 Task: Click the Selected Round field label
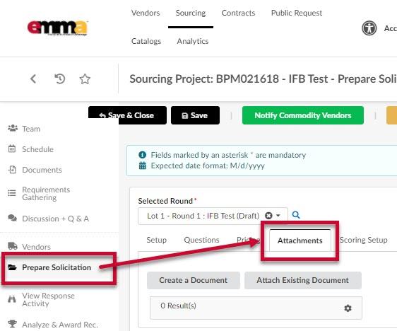pyautogui.click(x=165, y=201)
